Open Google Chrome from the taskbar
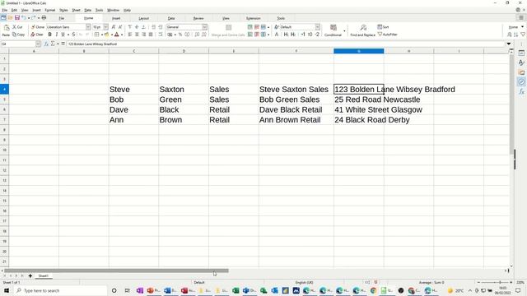527x296 pixels. [x=373, y=290]
